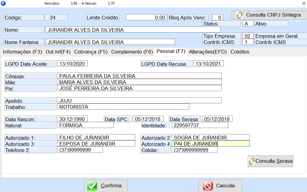
Task: Click the Data Nascim. date field
Action: (72, 119)
